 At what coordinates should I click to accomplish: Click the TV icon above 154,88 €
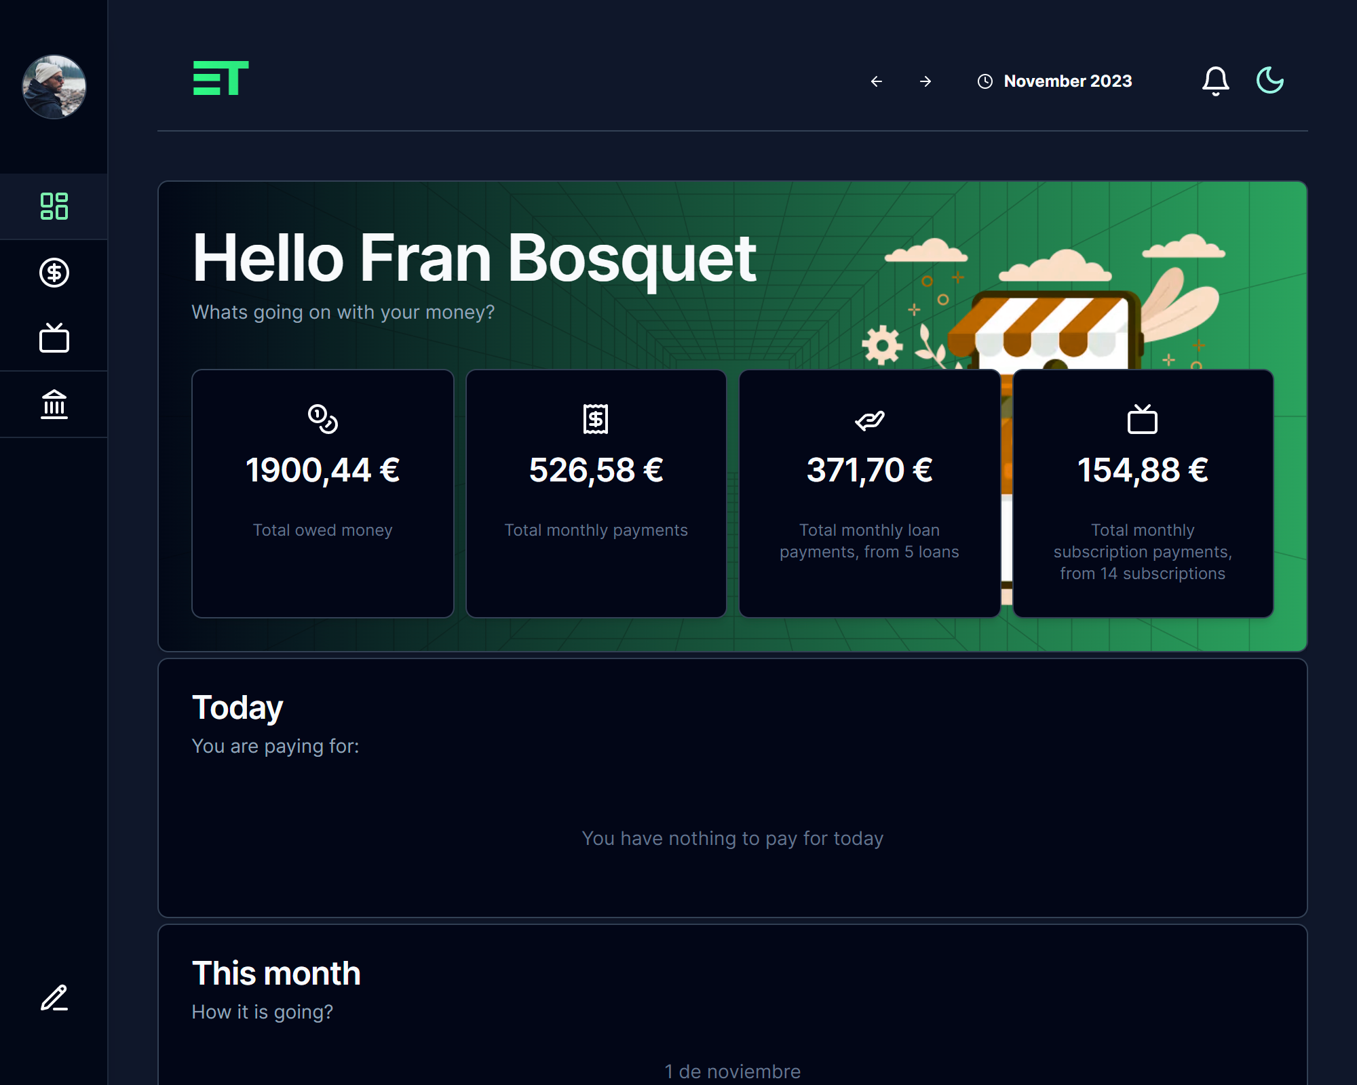(1143, 419)
